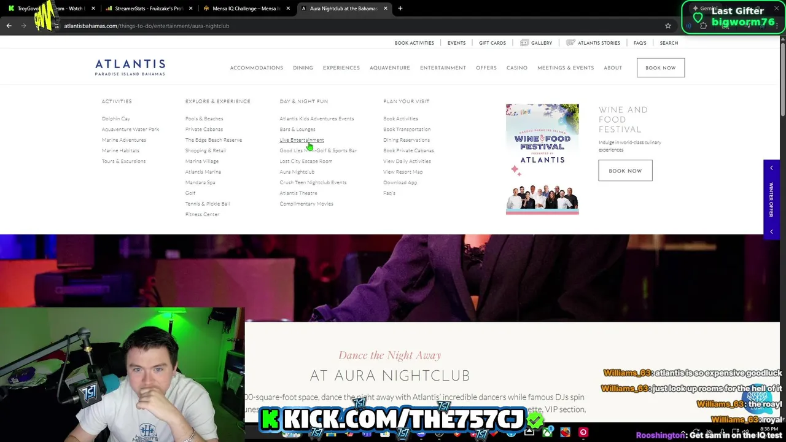Open the FAQ's top link
The height and width of the screenshot is (442, 786).
pos(640,43)
